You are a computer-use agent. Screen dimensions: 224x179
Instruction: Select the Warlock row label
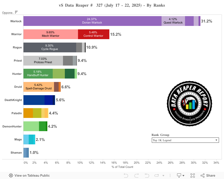[16, 21]
